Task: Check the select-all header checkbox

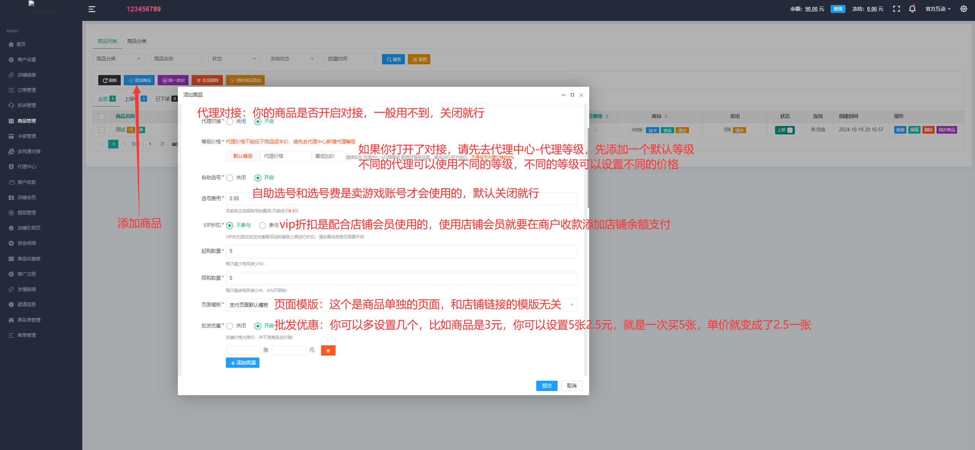Action: tap(101, 116)
